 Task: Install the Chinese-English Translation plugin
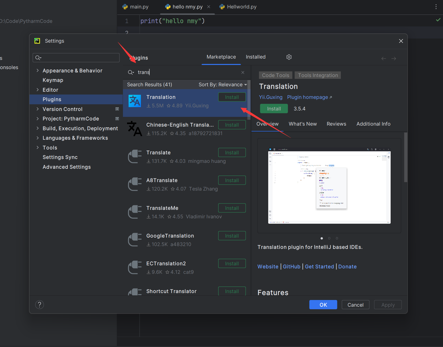pyautogui.click(x=232, y=125)
